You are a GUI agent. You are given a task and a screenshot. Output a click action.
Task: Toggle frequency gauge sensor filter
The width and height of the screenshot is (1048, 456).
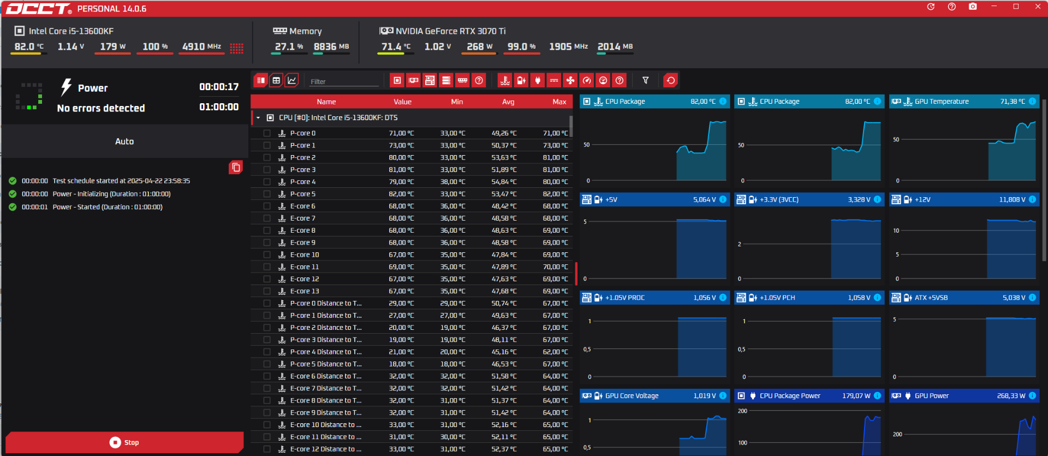click(587, 81)
